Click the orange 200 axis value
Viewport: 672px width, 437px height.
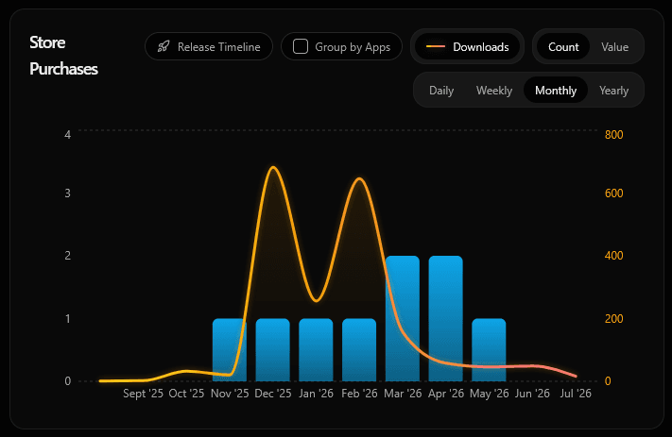[x=613, y=318]
